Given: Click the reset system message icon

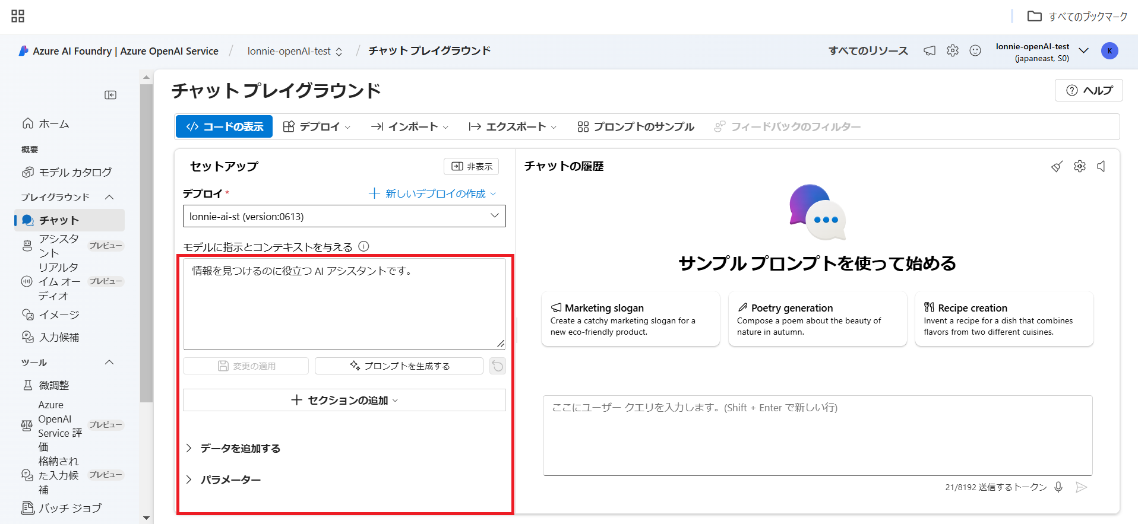Looking at the screenshot, I should pos(498,366).
